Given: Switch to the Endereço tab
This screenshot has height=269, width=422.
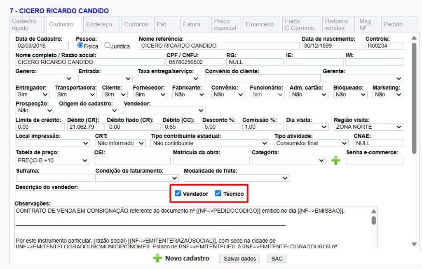Looking at the screenshot, I should tap(101, 24).
